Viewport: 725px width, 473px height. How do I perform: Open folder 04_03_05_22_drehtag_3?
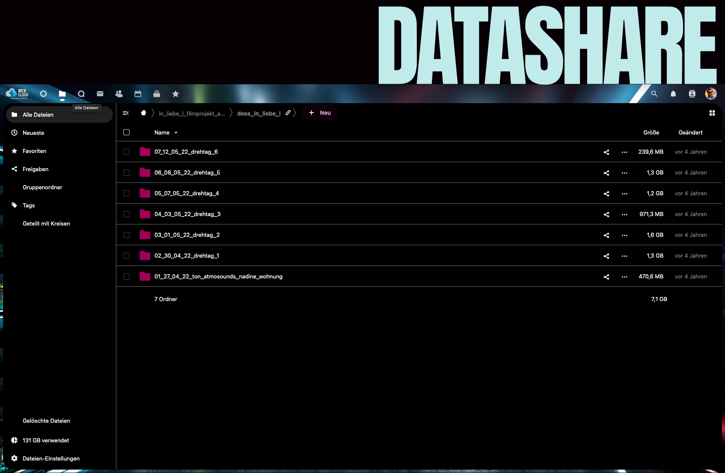(187, 214)
